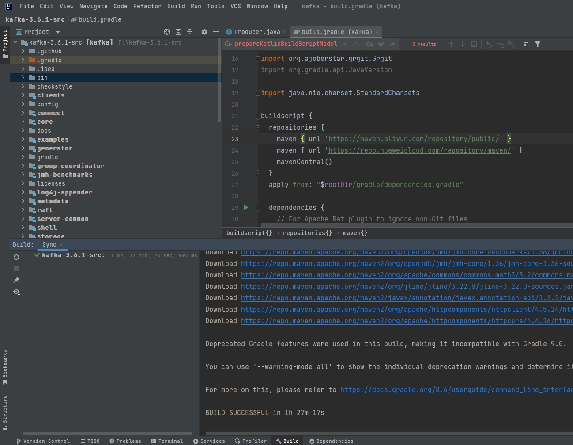Open Bookmarks sidebar tool window
This screenshot has width=573, height=445.
click(x=5, y=367)
